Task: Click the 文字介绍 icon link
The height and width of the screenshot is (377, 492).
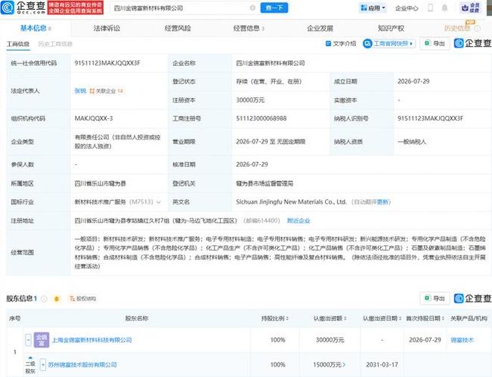Action: [341, 44]
